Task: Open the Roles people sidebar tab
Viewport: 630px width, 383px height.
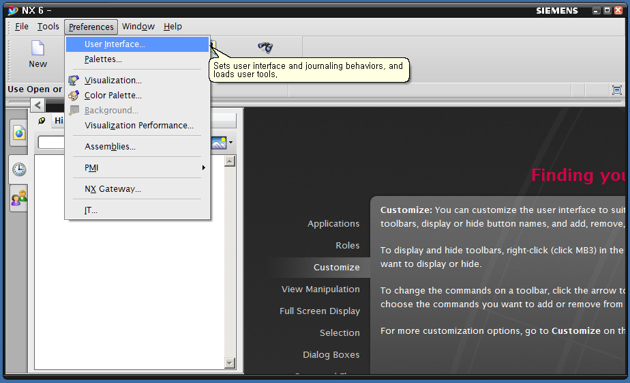Action: pos(19,198)
